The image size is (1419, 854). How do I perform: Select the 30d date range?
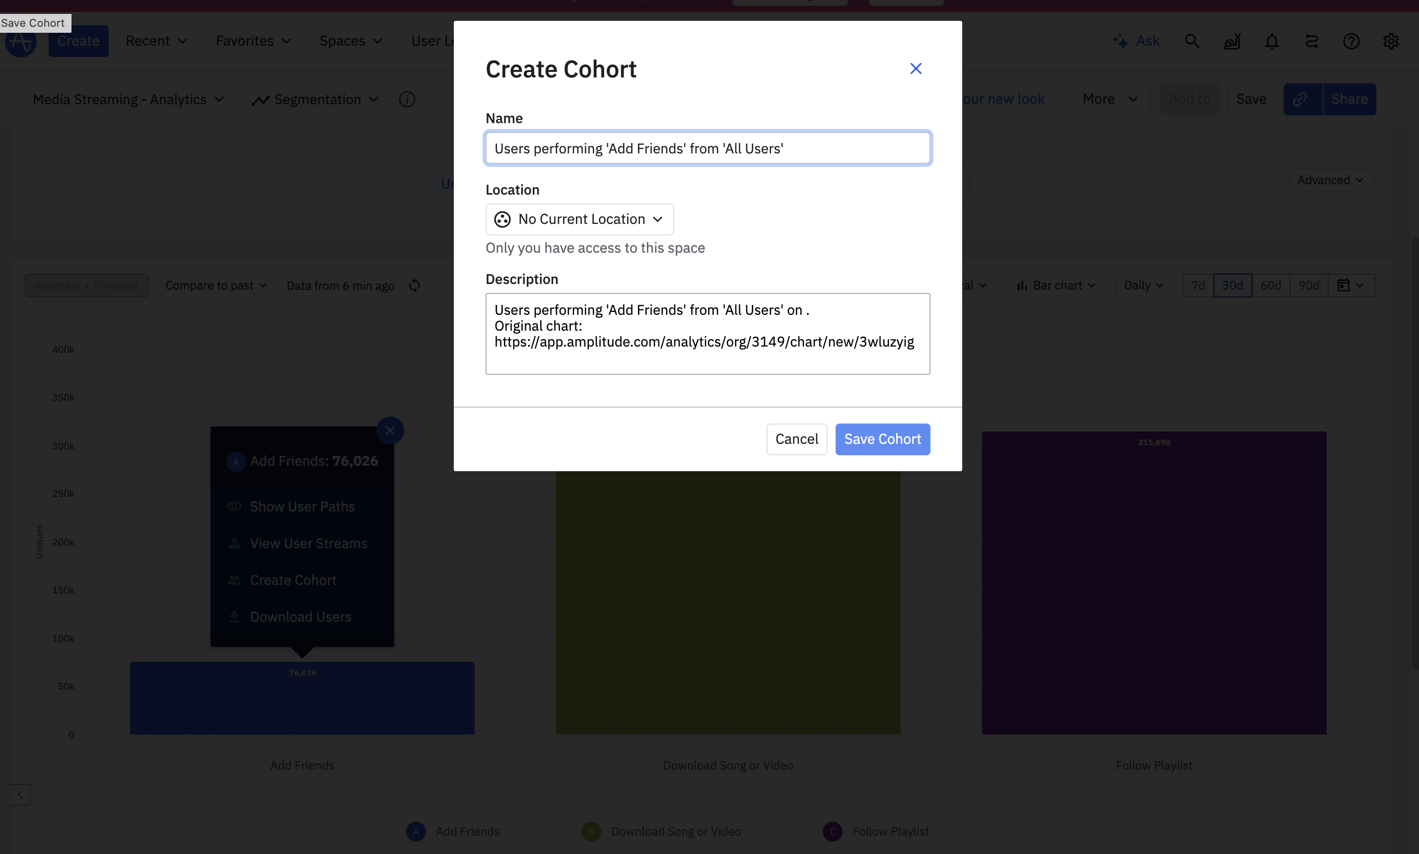coord(1232,285)
